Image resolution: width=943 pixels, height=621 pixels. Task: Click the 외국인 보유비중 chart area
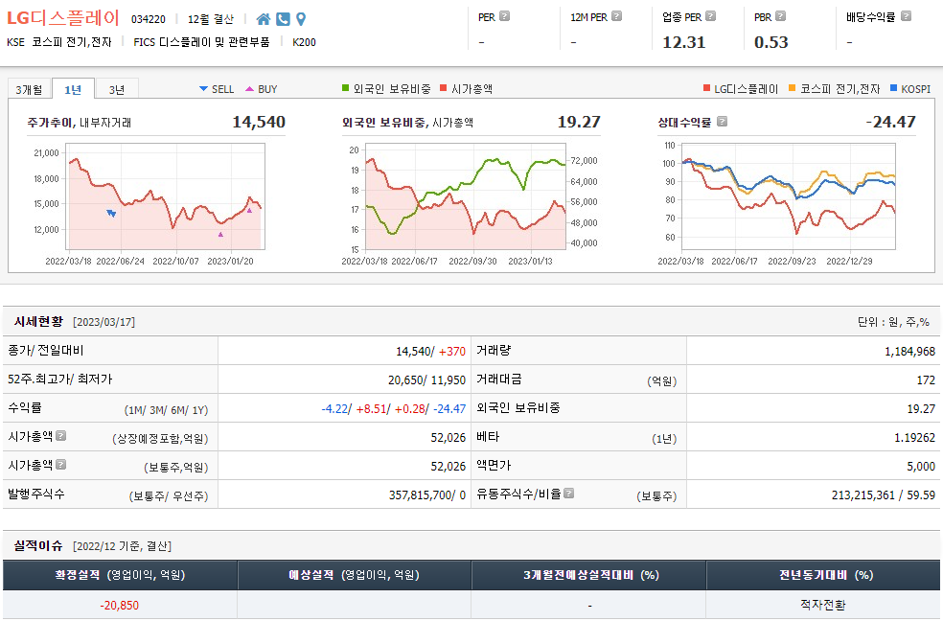coord(465,196)
